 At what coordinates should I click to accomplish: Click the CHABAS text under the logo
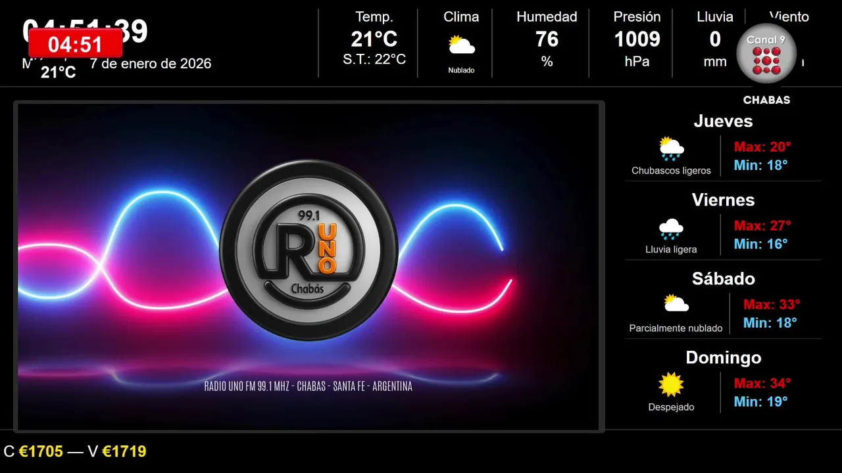coord(766,101)
